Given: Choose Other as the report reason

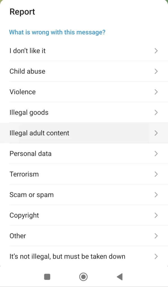Looking at the screenshot, I should 18,236.
